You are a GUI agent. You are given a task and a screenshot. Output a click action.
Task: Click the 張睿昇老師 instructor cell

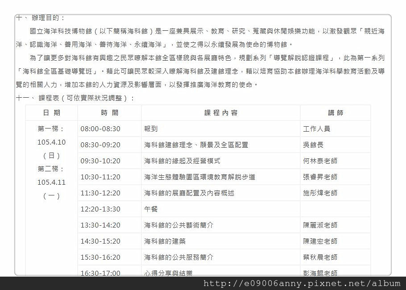tap(336, 177)
